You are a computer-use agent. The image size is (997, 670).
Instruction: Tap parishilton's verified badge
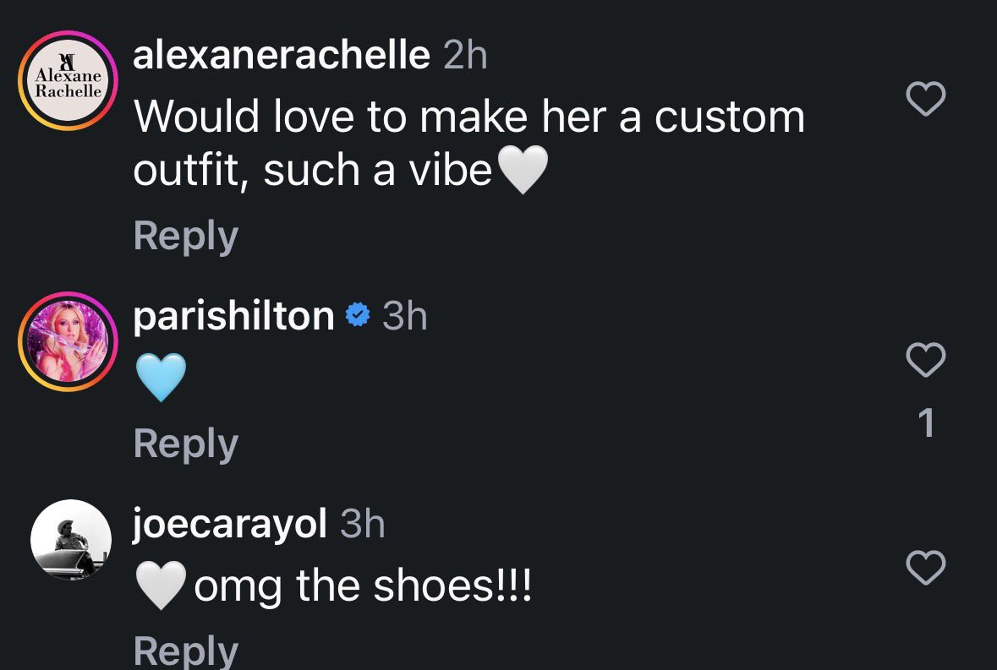point(358,315)
